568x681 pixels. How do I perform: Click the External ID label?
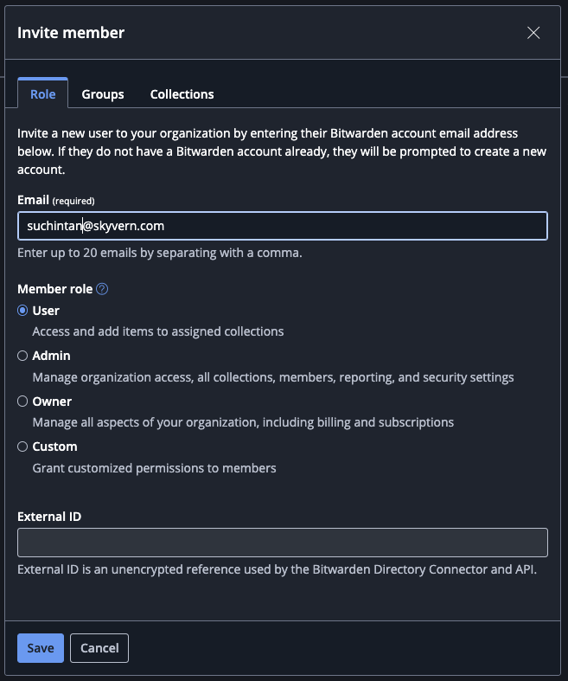tap(49, 517)
